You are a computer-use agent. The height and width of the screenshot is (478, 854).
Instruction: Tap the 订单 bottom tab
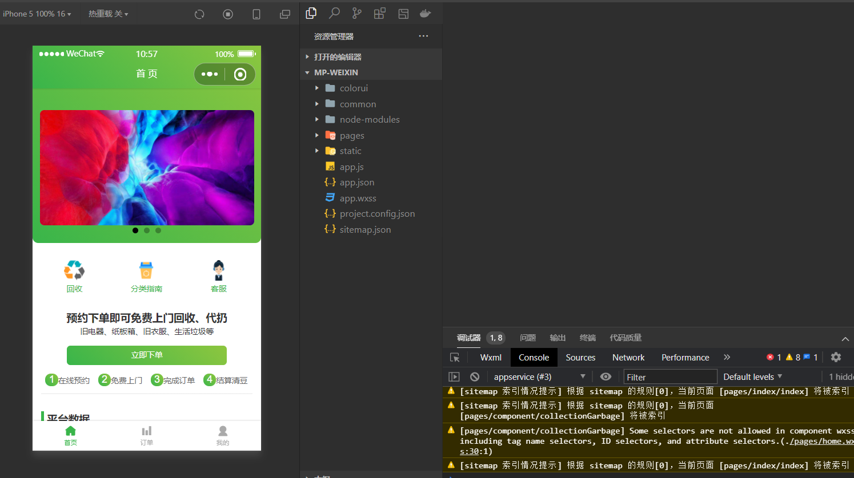point(147,436)
